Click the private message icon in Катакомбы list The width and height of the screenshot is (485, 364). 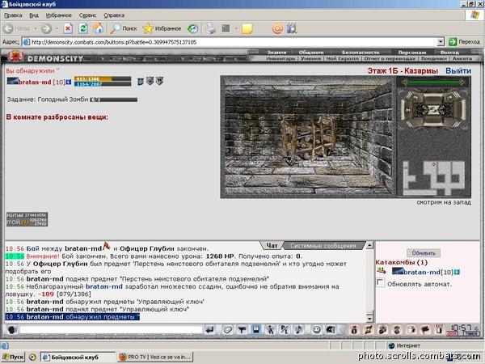tap(382, 271)
